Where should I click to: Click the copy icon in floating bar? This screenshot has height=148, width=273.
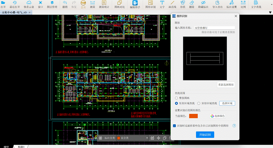pos(164,138)
